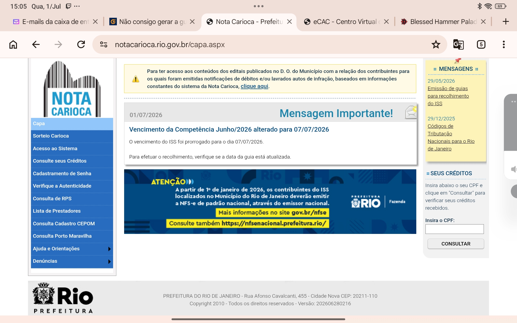This screenshot has height=323, width=517.
Task: Reload the Nota Carioca page
Action: click(x=81, y=44)
